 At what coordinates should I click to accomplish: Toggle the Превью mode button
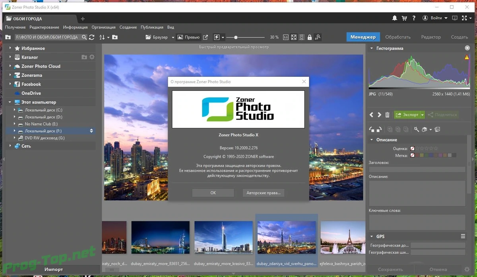click(x=188, y=37)
